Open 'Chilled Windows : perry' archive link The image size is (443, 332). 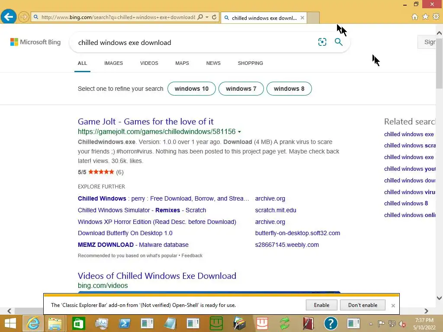pyautogui.click(x=164, y=198)
